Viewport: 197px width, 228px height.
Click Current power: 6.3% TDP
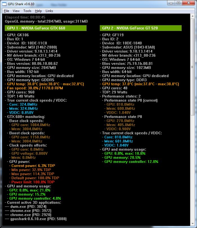pos(32,166)
